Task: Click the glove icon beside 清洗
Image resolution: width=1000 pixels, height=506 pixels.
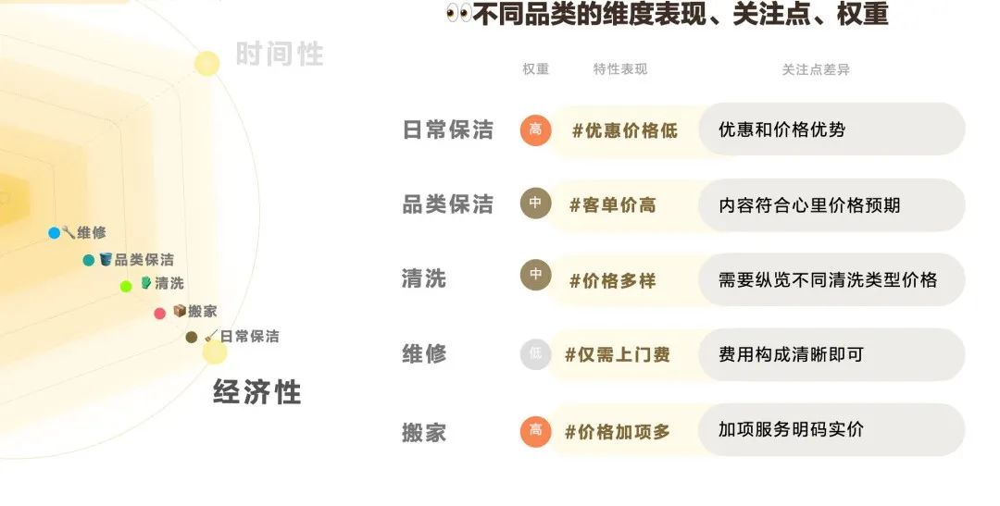Action: coord(146,282)
